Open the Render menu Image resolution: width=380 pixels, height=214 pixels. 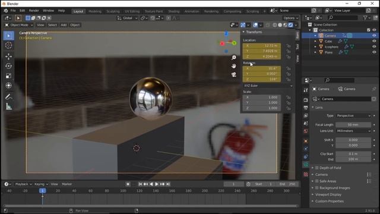point(34,11)
